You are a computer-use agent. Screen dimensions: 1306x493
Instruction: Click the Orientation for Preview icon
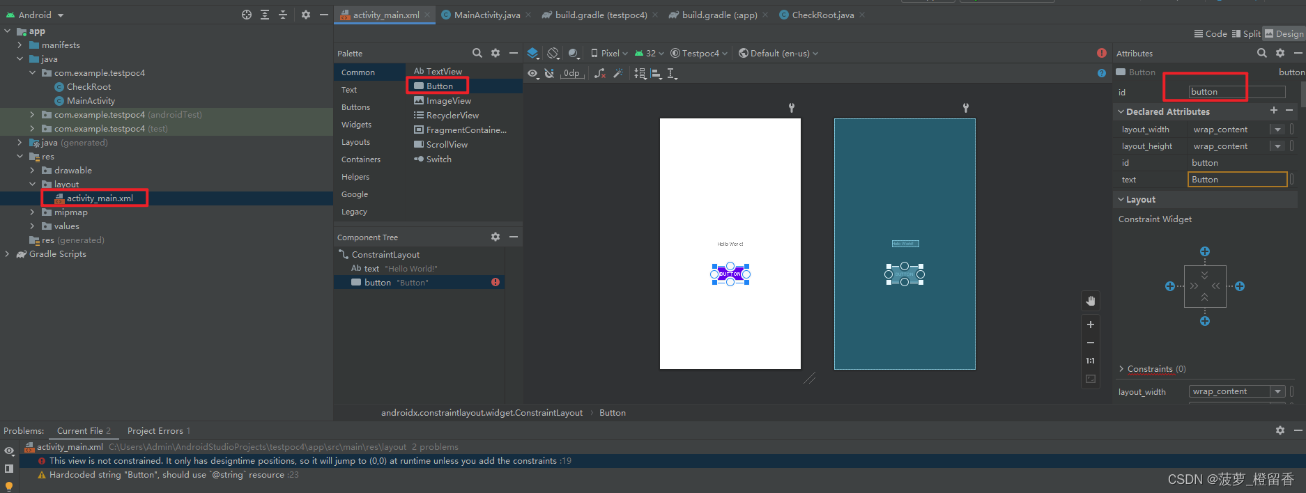click(553, 53)
